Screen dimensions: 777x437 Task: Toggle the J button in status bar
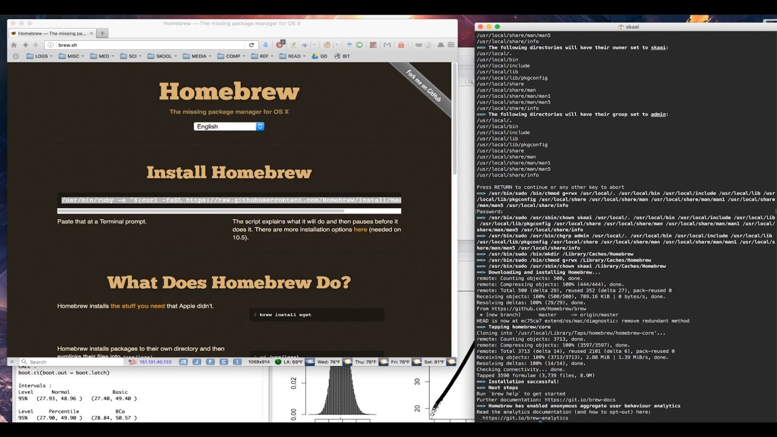197,362
